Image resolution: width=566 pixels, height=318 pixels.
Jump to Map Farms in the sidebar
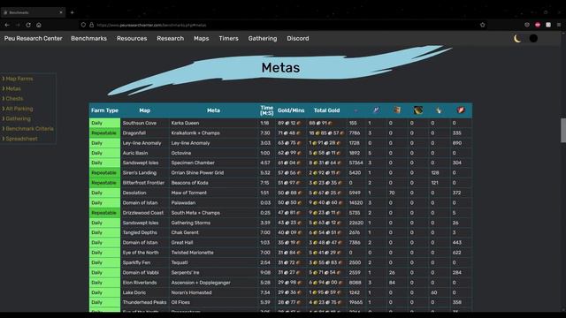point(19,79)
